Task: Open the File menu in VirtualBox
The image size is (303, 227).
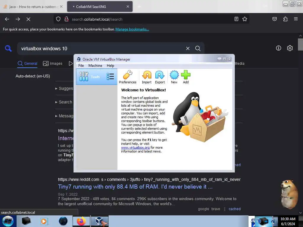Action: tap(81, 66)
